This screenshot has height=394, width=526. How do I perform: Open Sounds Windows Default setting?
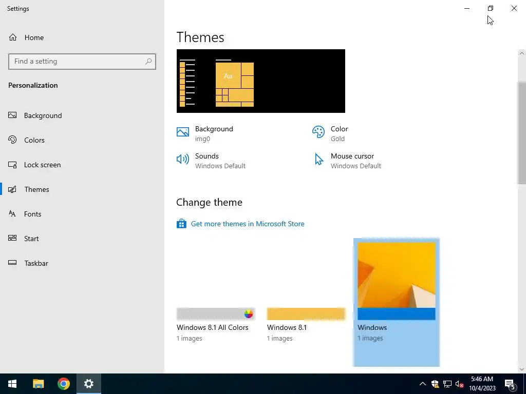(211, 161)
